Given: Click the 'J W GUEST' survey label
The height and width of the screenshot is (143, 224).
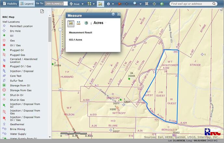Looking at the screenshot, I should 160,94.
